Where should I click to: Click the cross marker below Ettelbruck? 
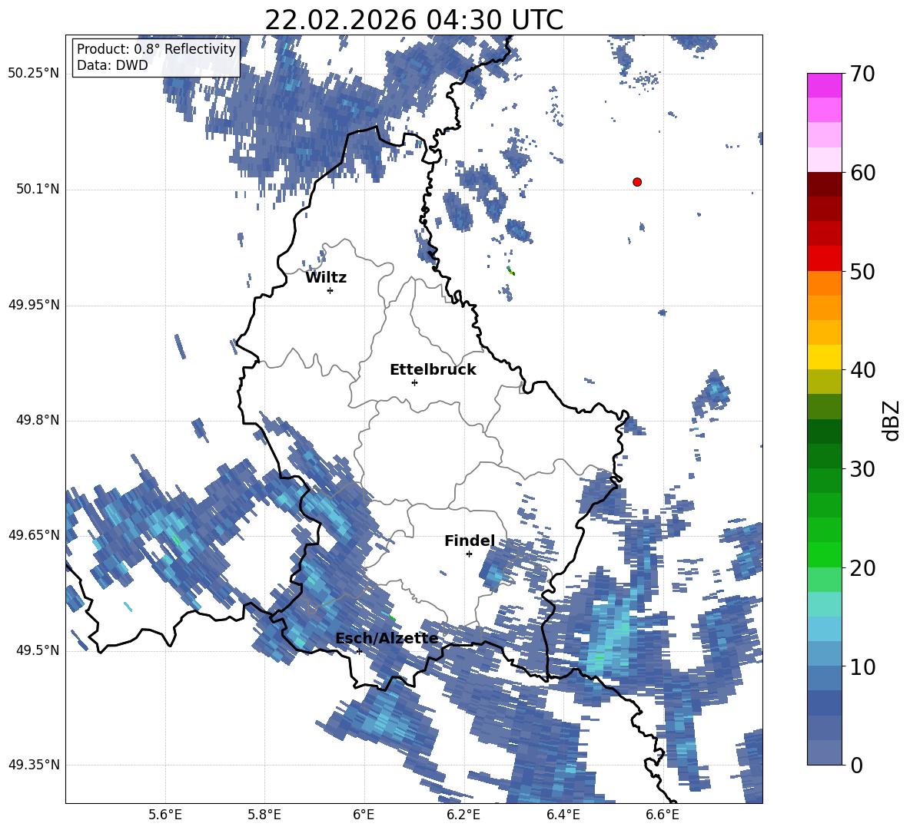pos(414,382)
